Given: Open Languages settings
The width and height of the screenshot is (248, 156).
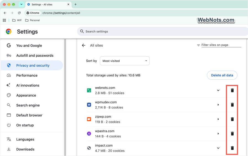Looking at the screenshot, I should click(x=25, y=139).
